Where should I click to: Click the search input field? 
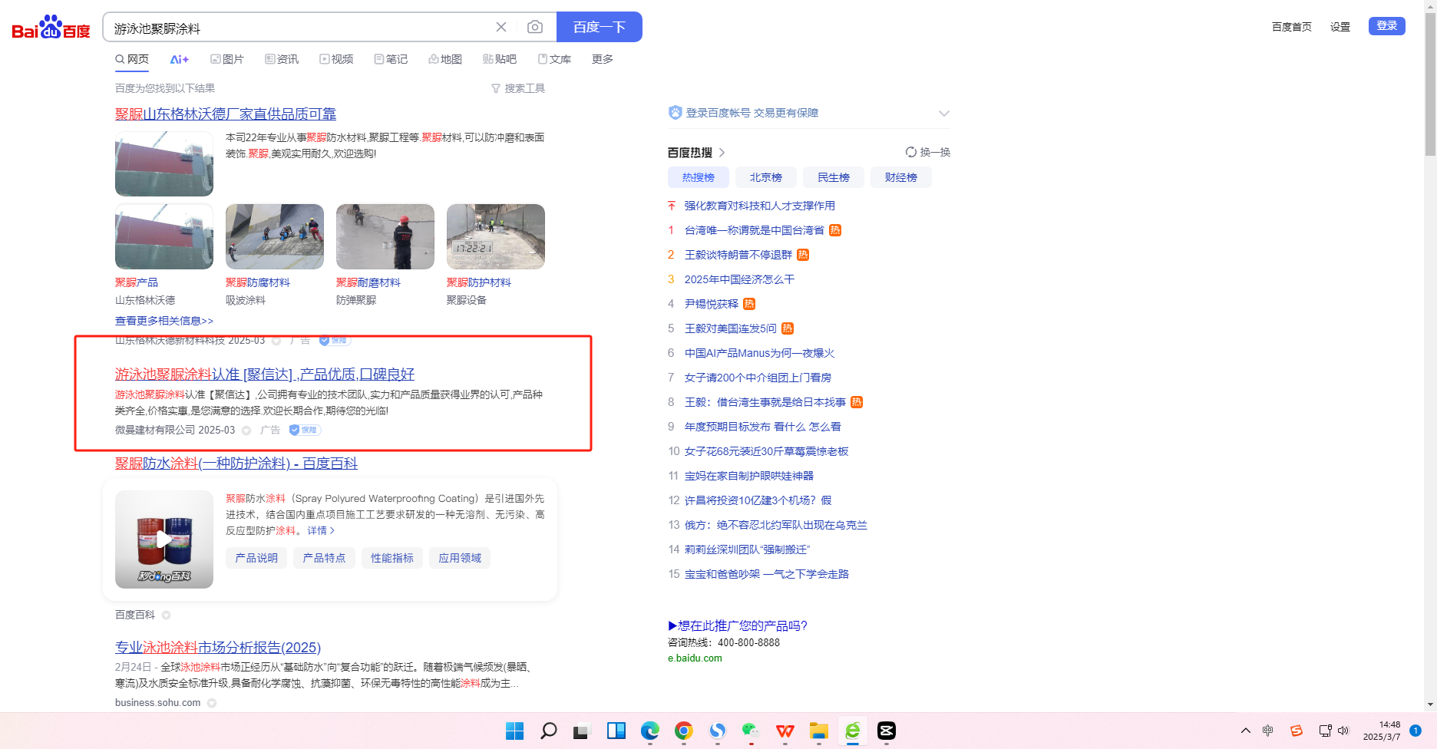coord(299,28)
